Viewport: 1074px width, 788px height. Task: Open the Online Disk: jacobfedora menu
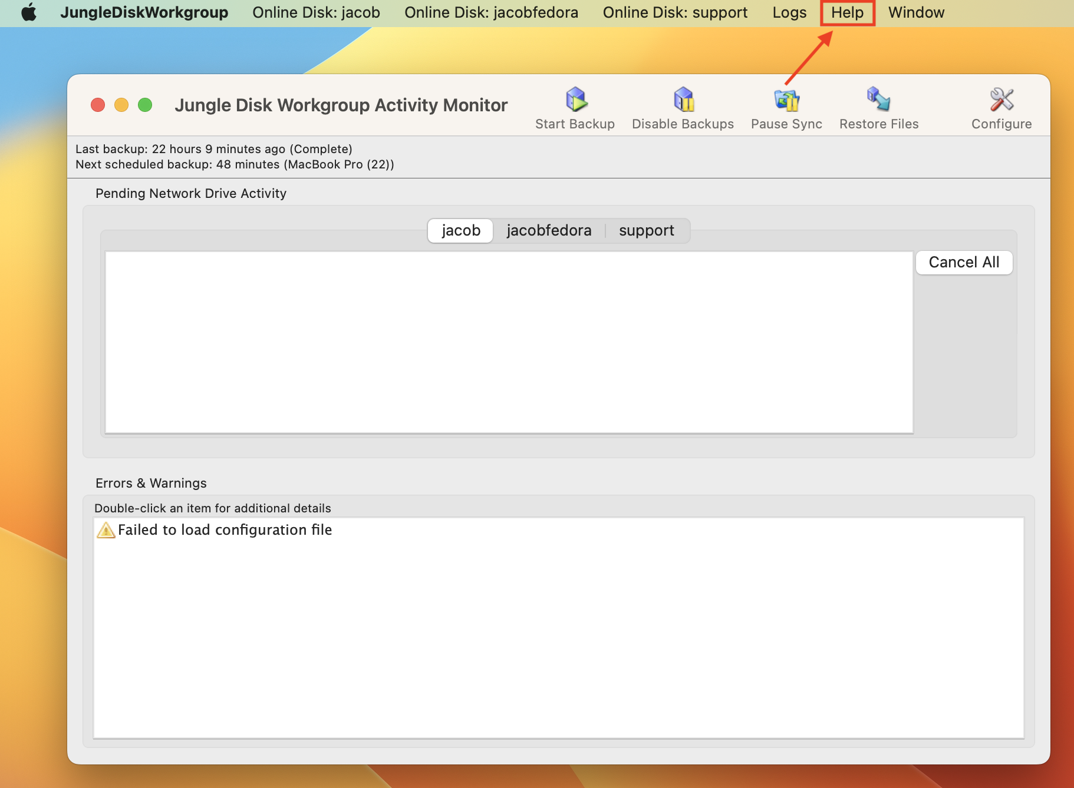pos(491,12)
